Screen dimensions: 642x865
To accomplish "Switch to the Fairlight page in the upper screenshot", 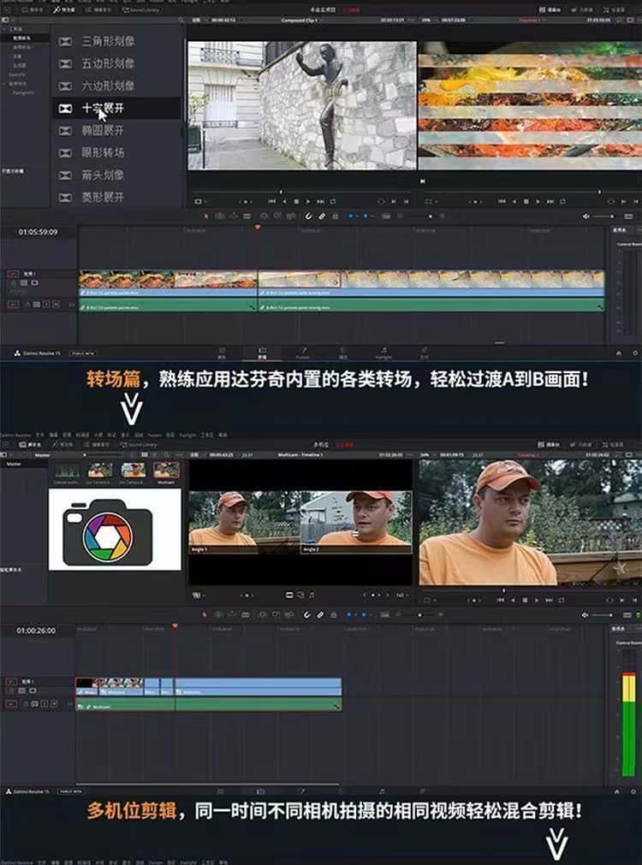I will [x=383, y=353].
